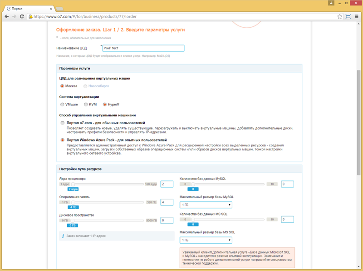Click the 320 ГБ maximum memory label

click(152, 202)
